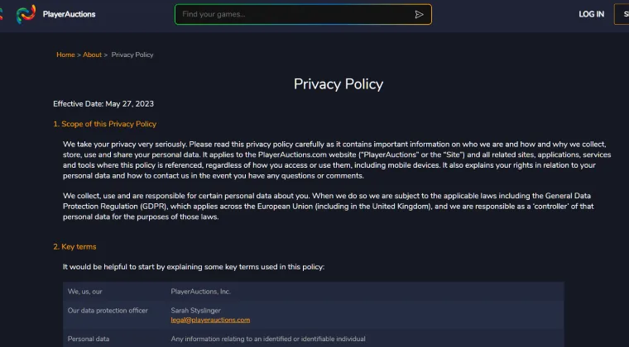The width and height of the screenshot is (629, 347).
Task: Click the 'We, us, our' table cell
Action: (85, 292)
